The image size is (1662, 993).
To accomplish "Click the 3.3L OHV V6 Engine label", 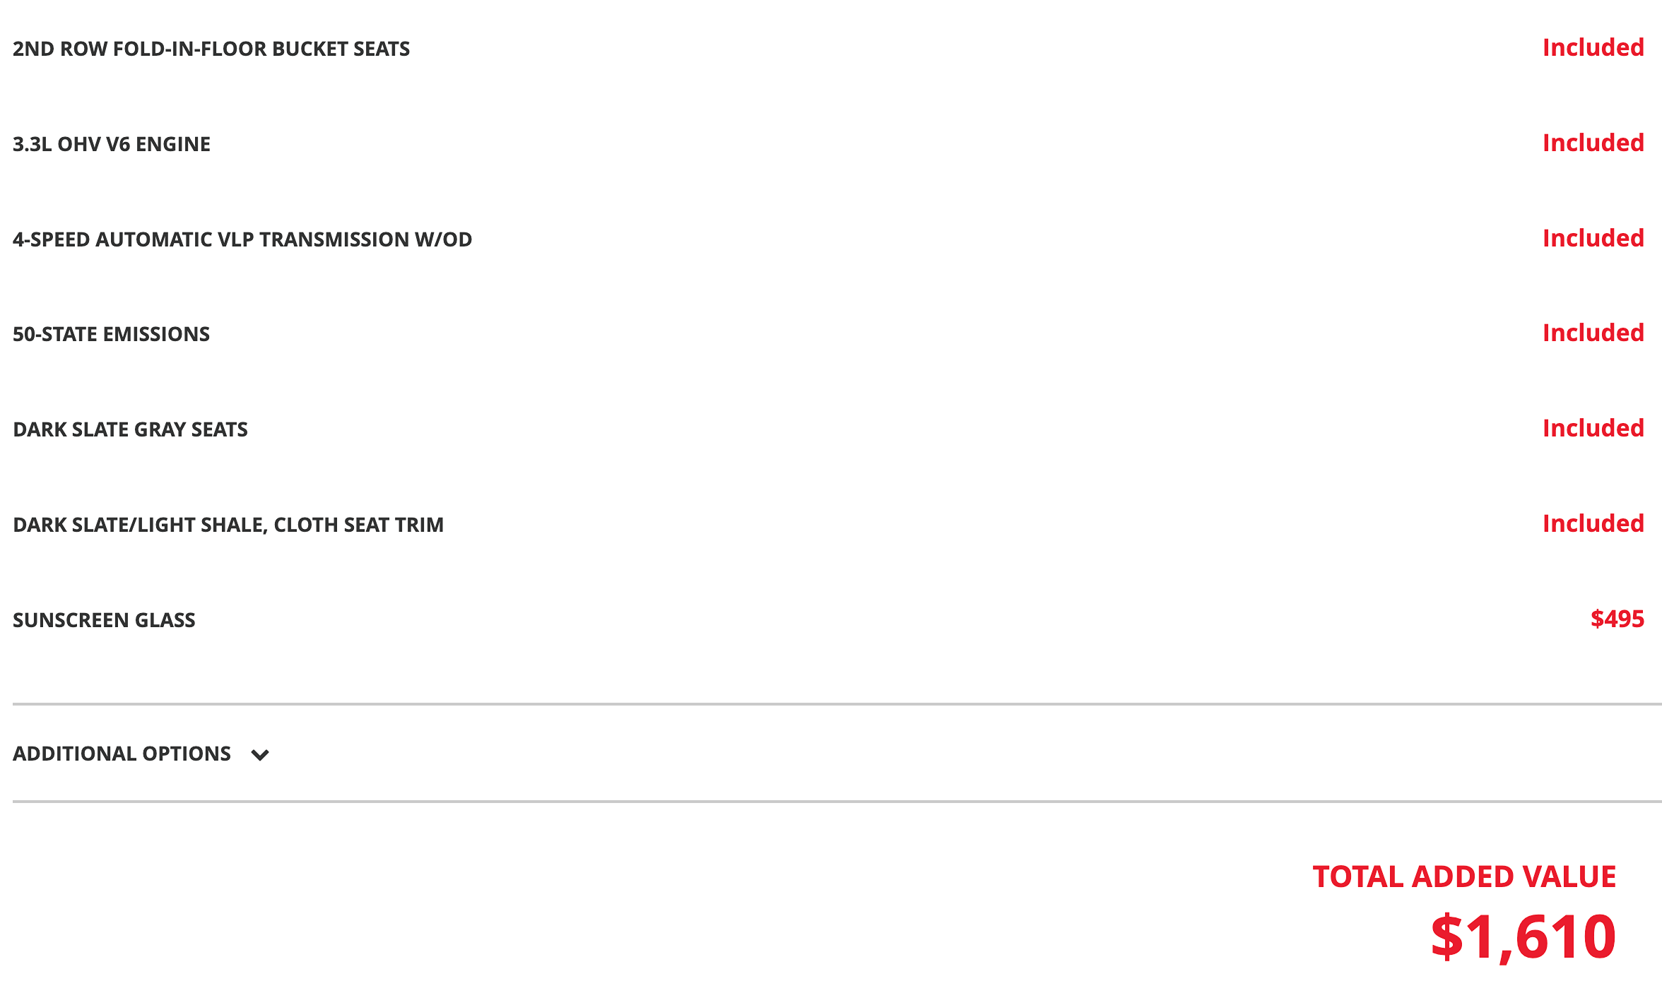I will click(x=112, y=144).
